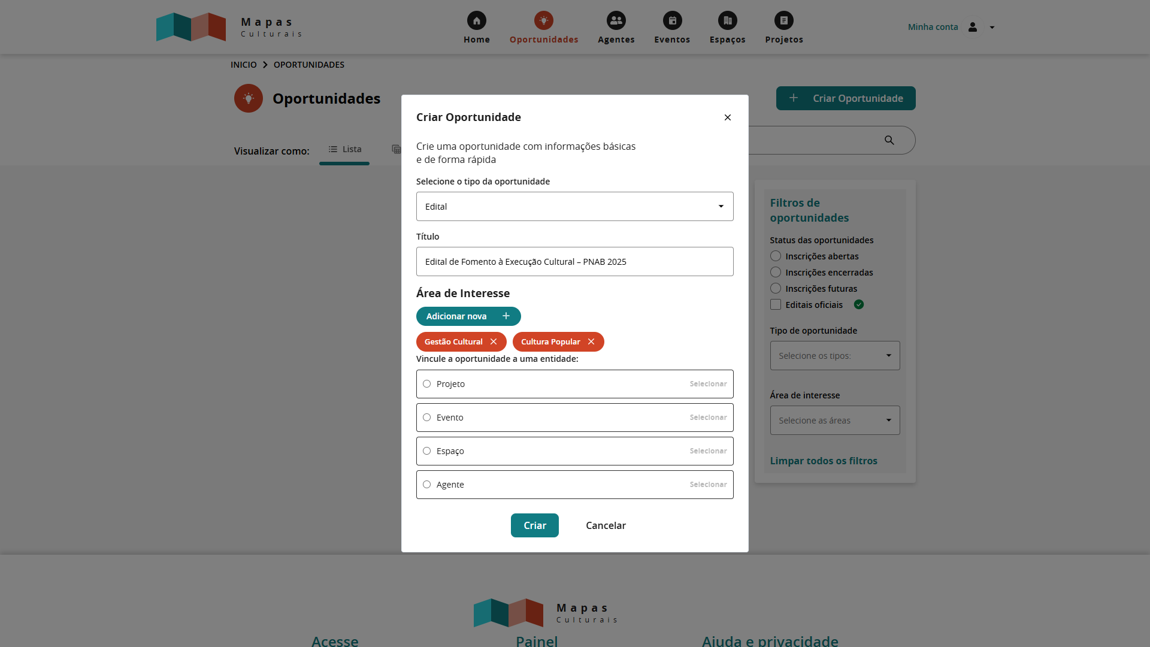Select the Agente entity radio button
The width and height of the screenshot is (1150, 647).
pyautogui.click(x=426, y=485)
